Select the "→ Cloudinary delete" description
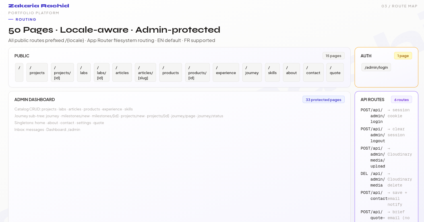This screenshot has height=222, width=424. [400, 179]
